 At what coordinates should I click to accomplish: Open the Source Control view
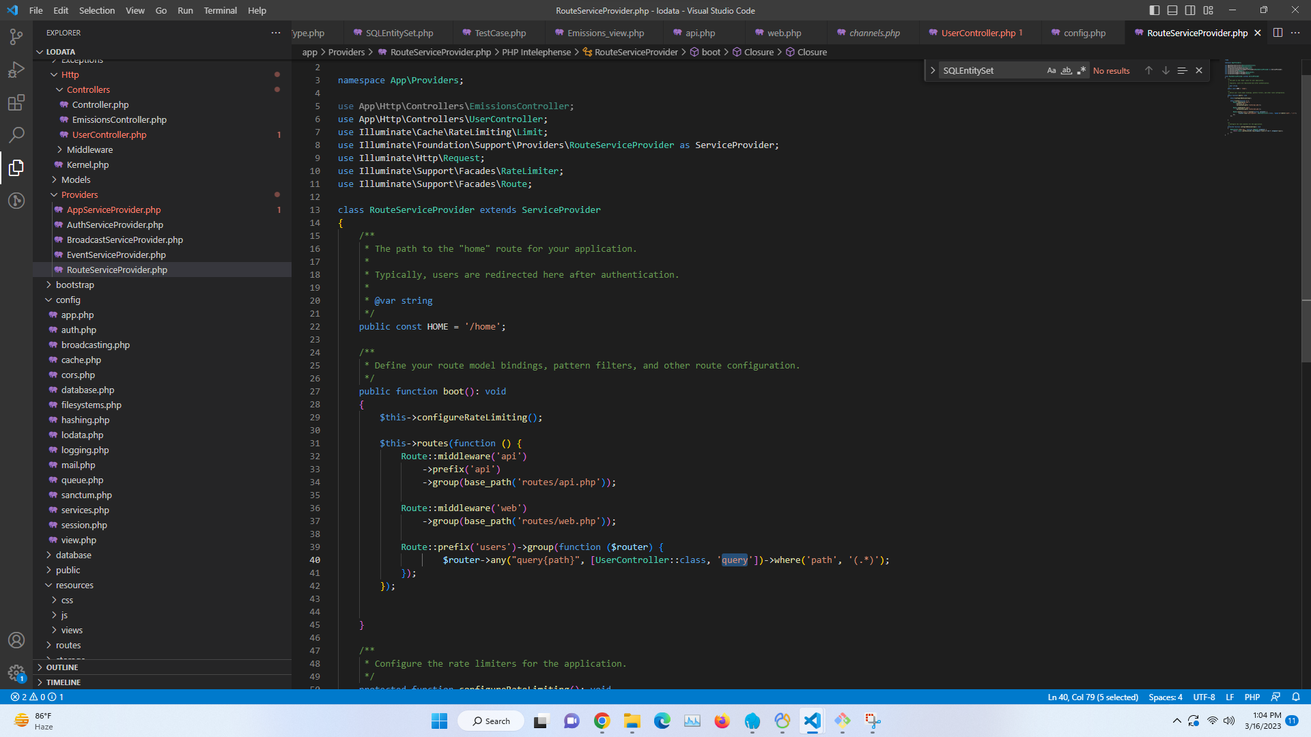pyautogui.click(x=16, y=37)
